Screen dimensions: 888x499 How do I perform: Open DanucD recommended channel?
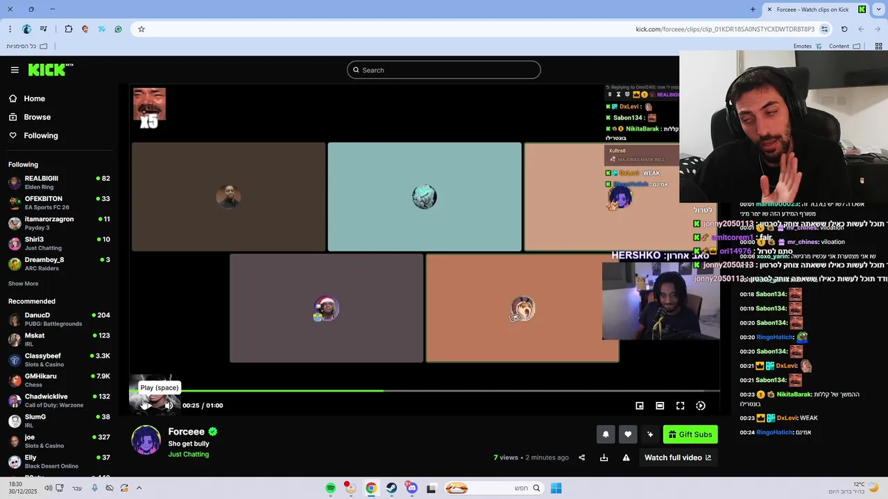click(x=60, y=319)
